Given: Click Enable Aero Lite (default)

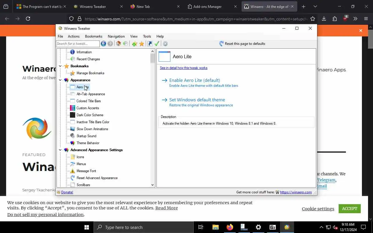Looking at the screenshot, I should (194, 80).
